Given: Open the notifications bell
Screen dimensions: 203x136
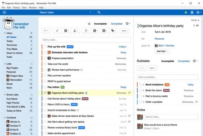Looking at the screenshot, I should tap(192, 12).
